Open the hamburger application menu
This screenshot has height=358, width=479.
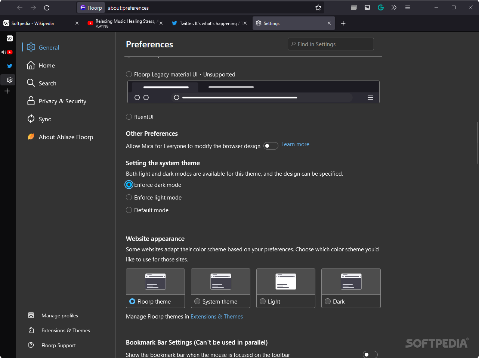pos(408,7)
